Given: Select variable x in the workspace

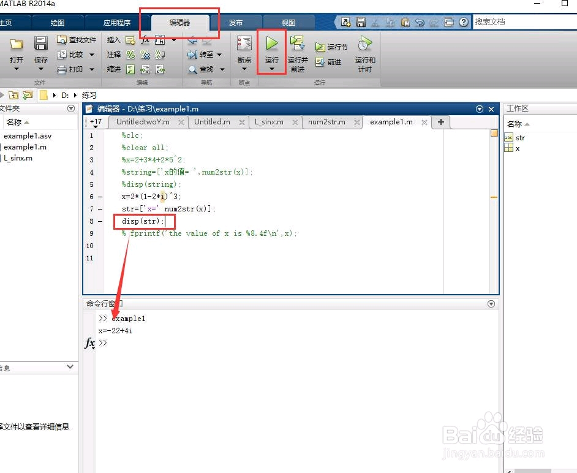Looking at the screenshot, I should pos(518,148).
